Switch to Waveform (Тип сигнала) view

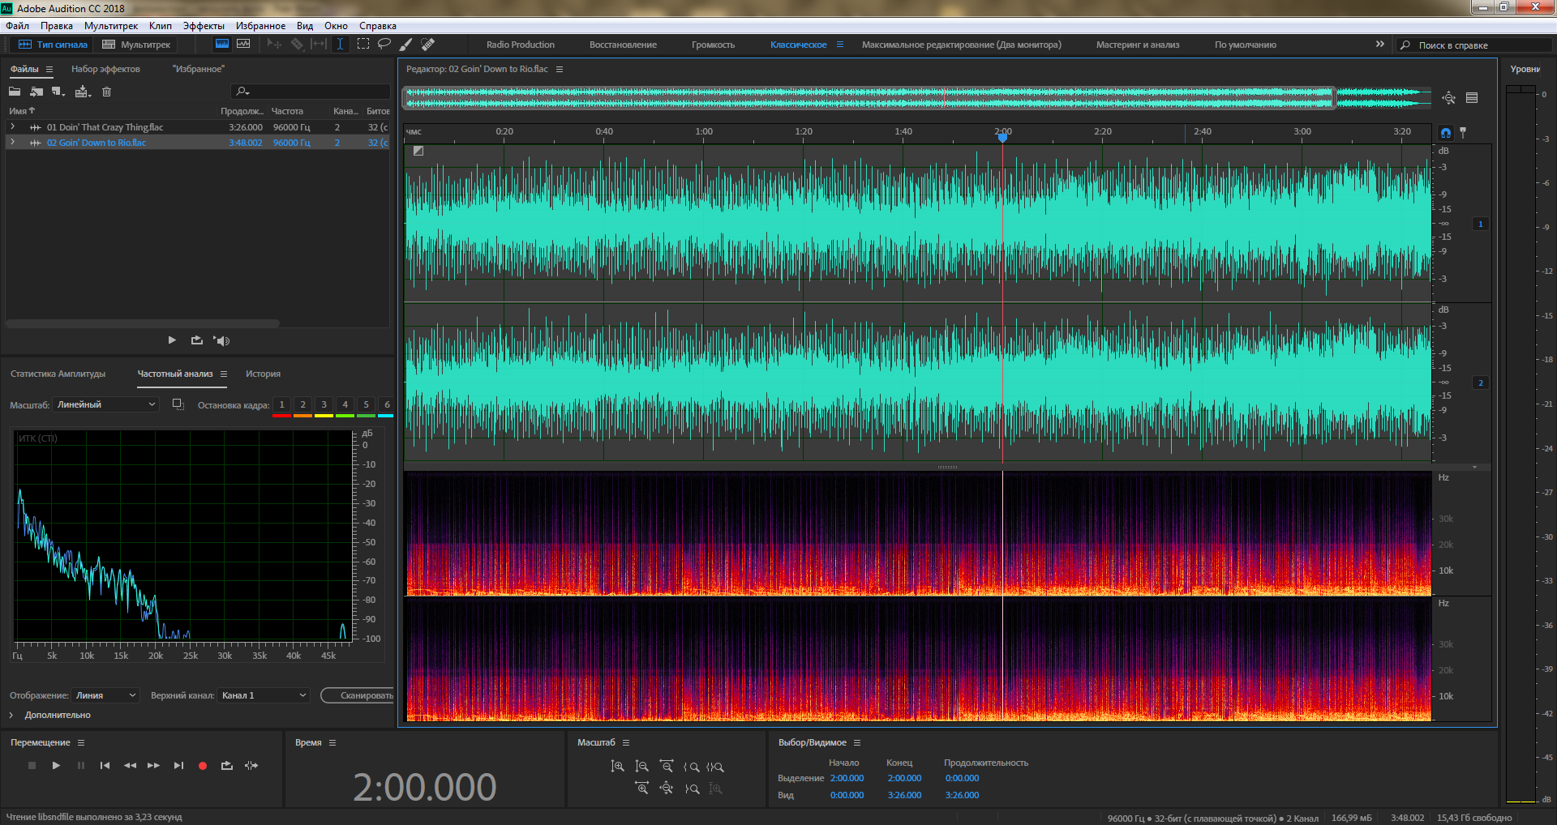53,45
